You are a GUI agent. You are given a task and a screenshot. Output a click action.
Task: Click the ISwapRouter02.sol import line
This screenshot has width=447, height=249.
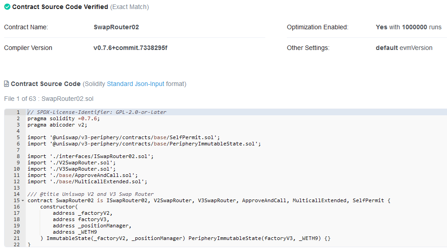point(90,156)
